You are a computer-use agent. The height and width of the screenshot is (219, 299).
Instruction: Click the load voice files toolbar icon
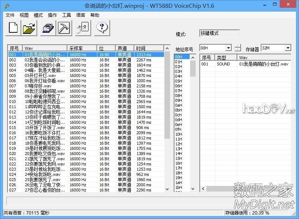[48, 28]
